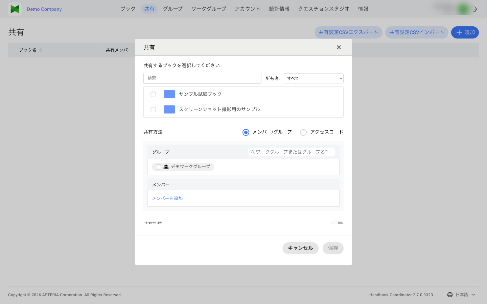Open 情報 menu
Screen dimensions: 487x304
click(x=363, y=9)
